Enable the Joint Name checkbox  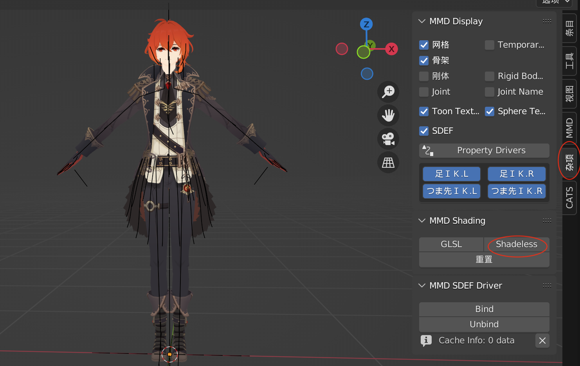(x=490, y=92)
